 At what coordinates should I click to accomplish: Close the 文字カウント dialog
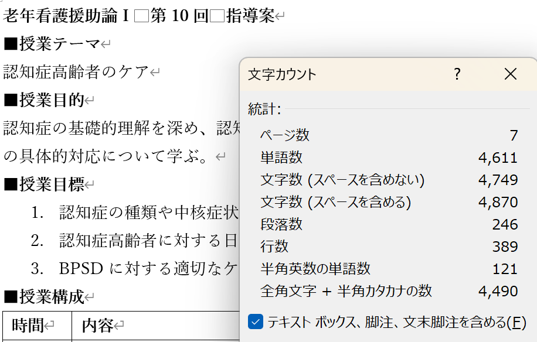[511, 74]
